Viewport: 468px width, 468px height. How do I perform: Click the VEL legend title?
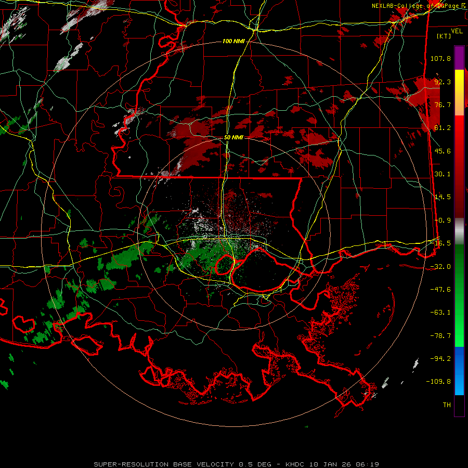coord(457,31)
